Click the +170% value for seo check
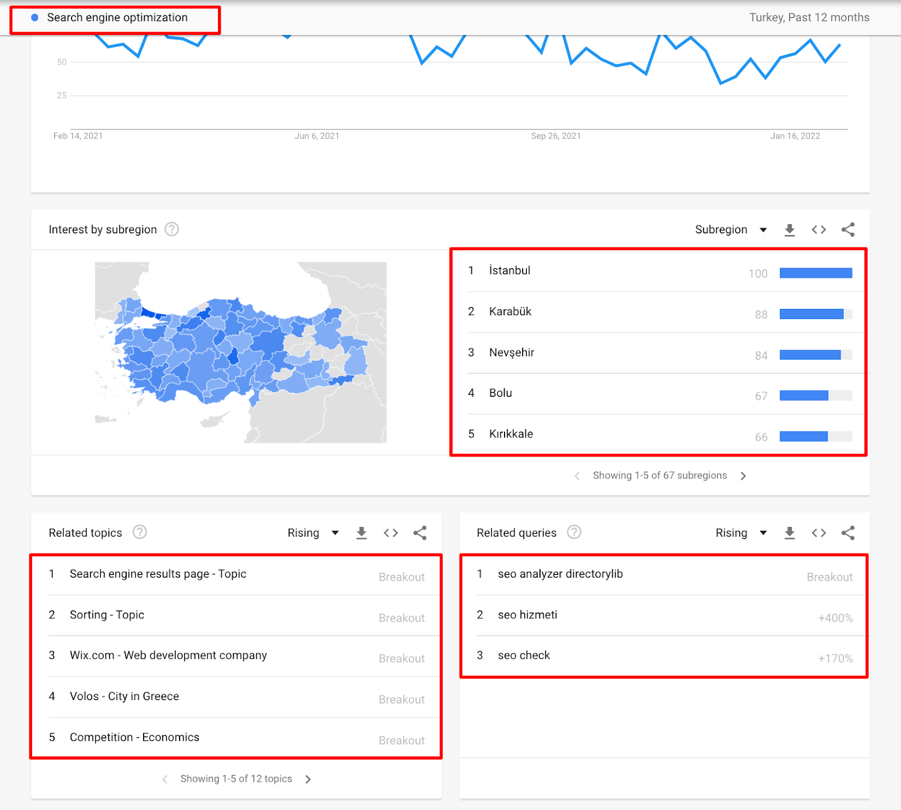901x810 pixels. [836, 659]
